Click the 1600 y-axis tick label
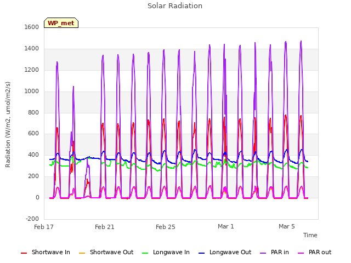 pyautogui.click(x=32, y=27)
